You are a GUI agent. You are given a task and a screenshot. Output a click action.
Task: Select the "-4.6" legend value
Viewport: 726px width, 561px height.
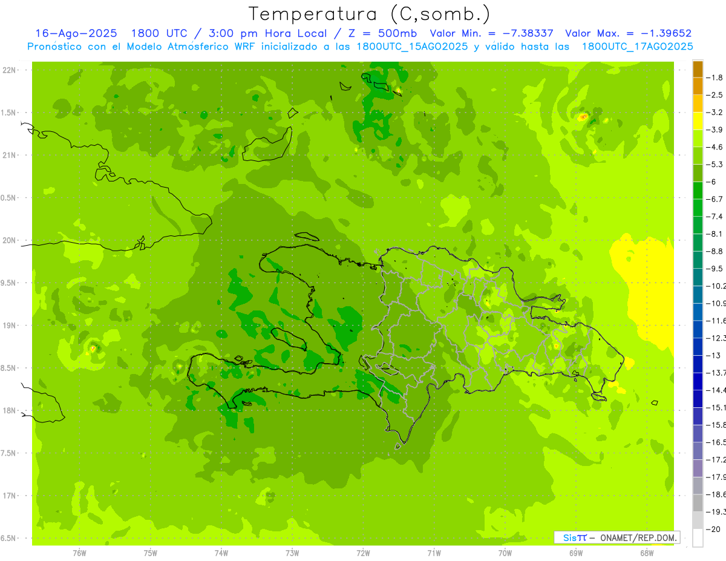click(x=715, y=147)
